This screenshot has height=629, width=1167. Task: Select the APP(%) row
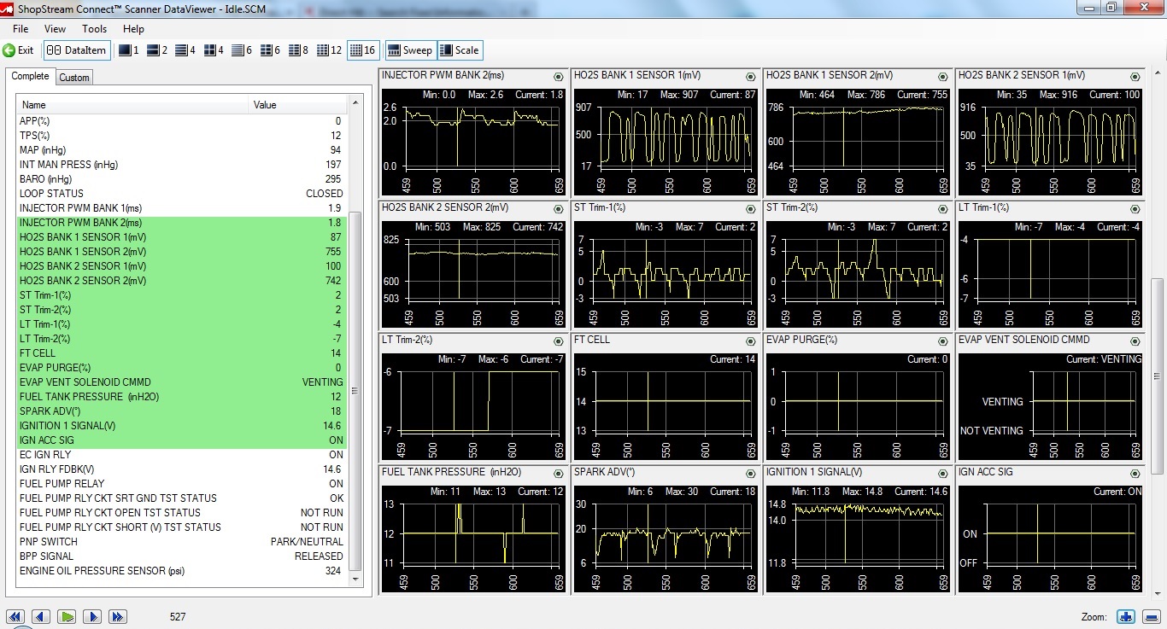coord(181,121)
